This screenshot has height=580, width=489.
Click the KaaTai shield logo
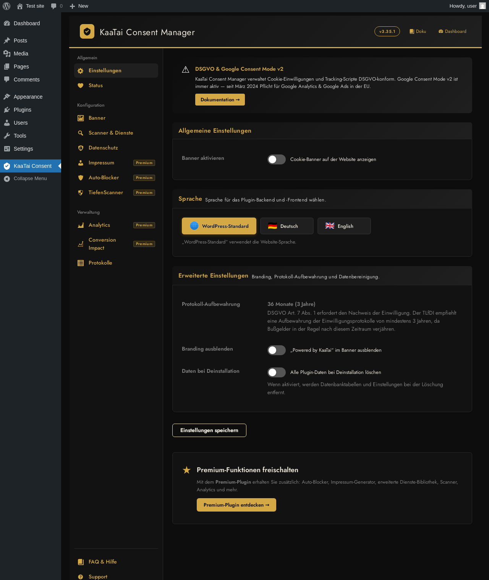[87, 31]
